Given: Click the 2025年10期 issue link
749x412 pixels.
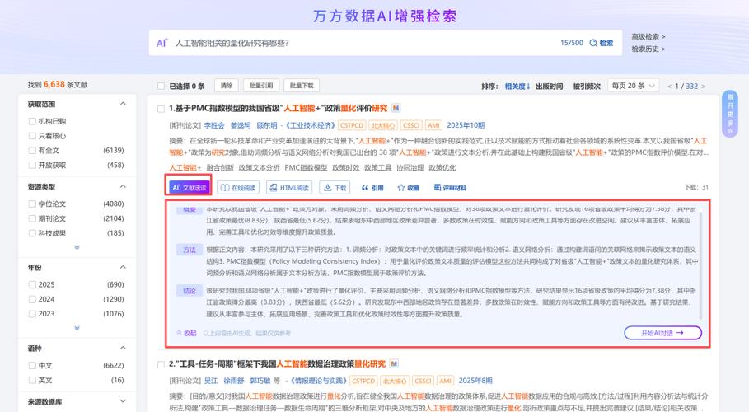Looking at the screenshot, I should 466,125.
